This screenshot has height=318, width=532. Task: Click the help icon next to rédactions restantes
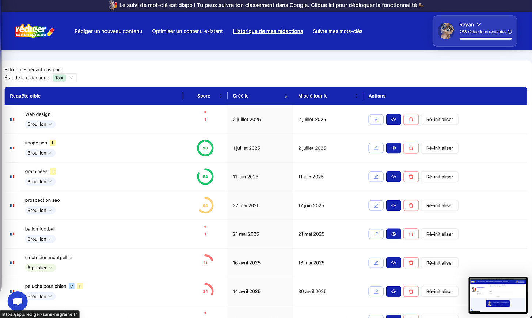pyautogui.click(x=510, y=32)
